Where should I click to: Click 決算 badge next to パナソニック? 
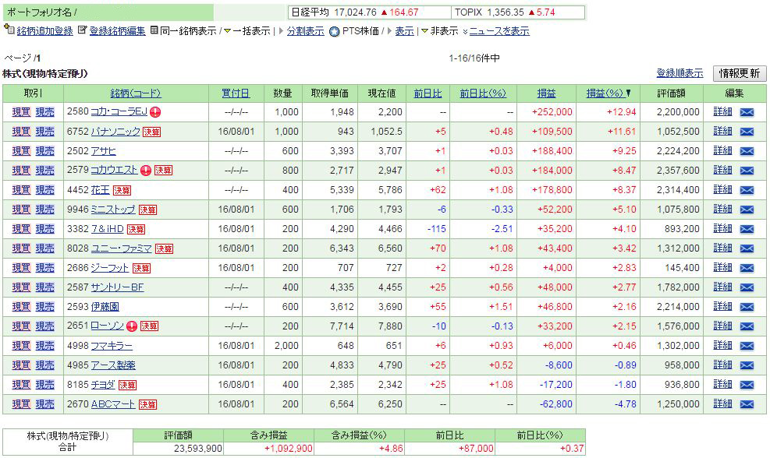pyautogui.click(x=152, y=132)
